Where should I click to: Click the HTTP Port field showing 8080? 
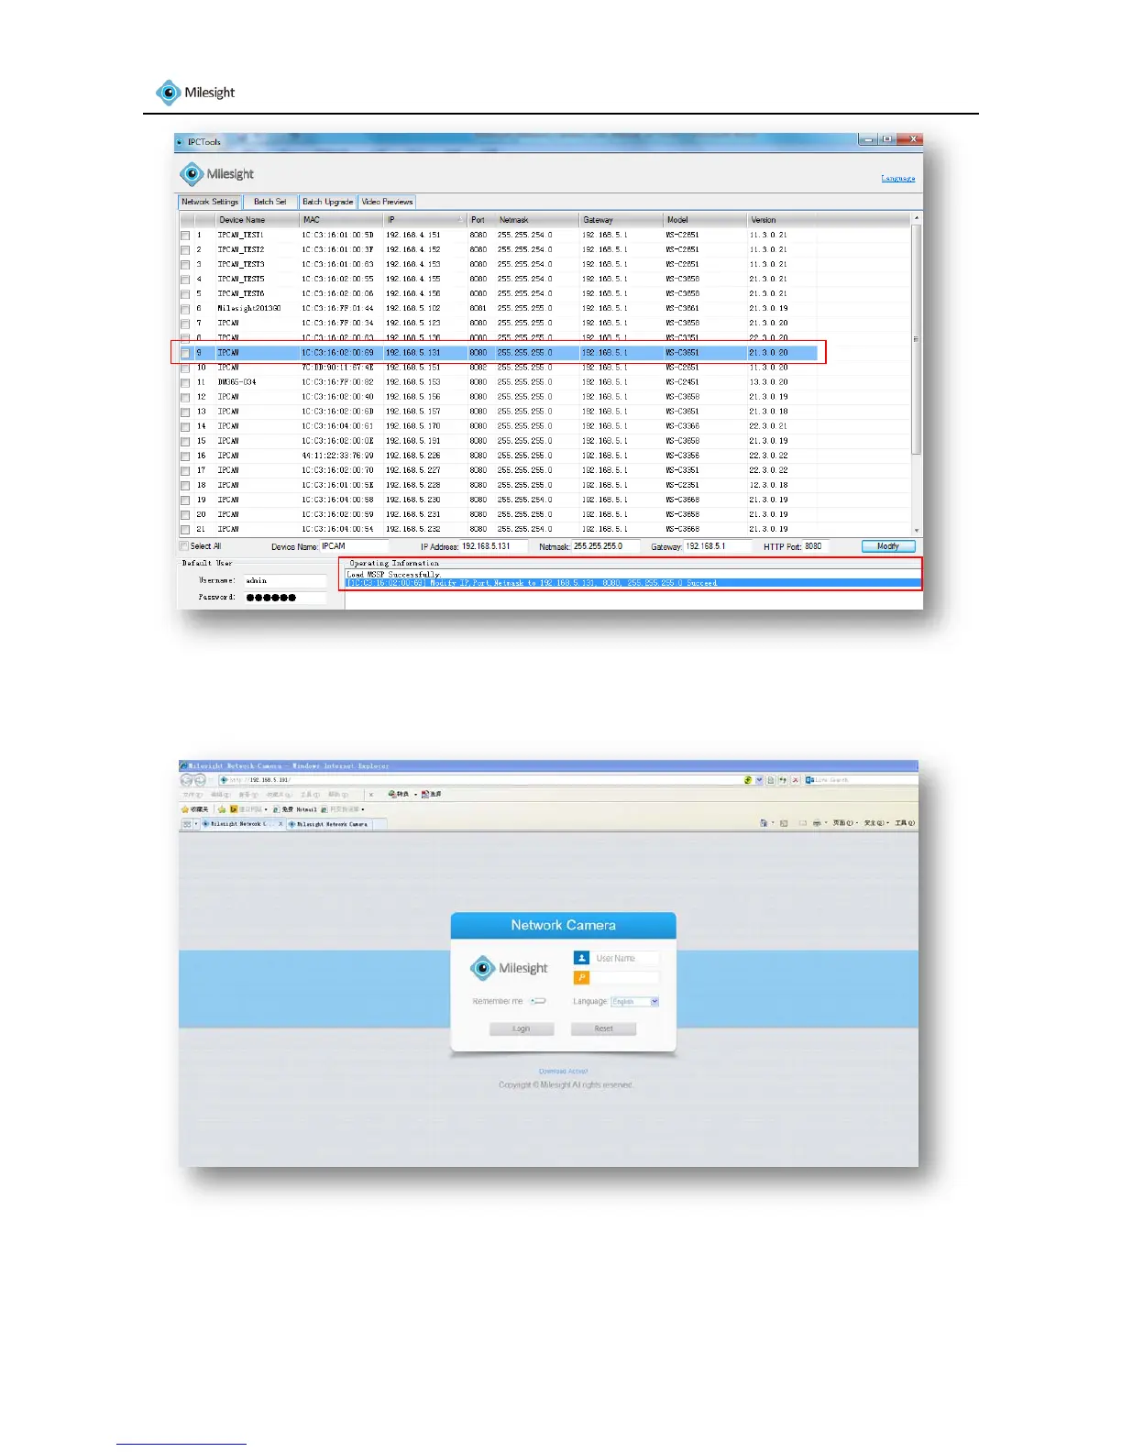(x=816, y=546)
